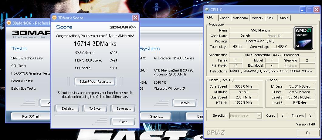Image resolution: width=322 pixels, height=140 pixels.
Task: Open the Memory tab in CPU-Z
Action: [x=257, y=18]
